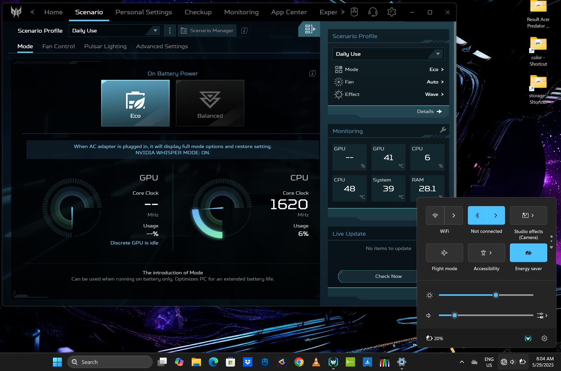The height and width of the screenshot is (371, 561).
Task: Select the Eco mode tile
Action: click(135, 103)
